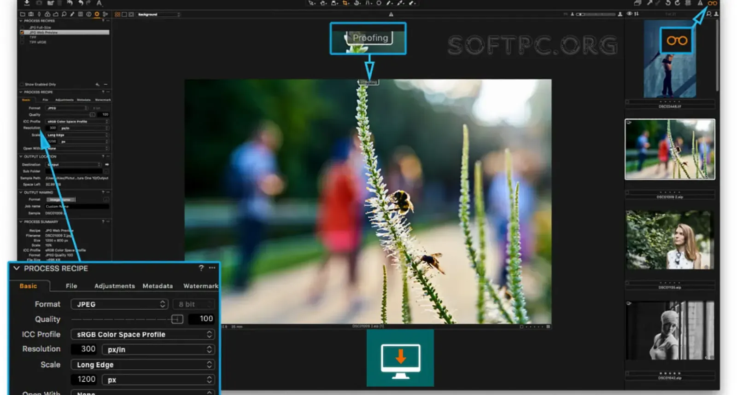
Task: Select the DSC03448.tif woman-at-blue-wall thumbnail
Action: pyautogui.click(x=670, y=59)
